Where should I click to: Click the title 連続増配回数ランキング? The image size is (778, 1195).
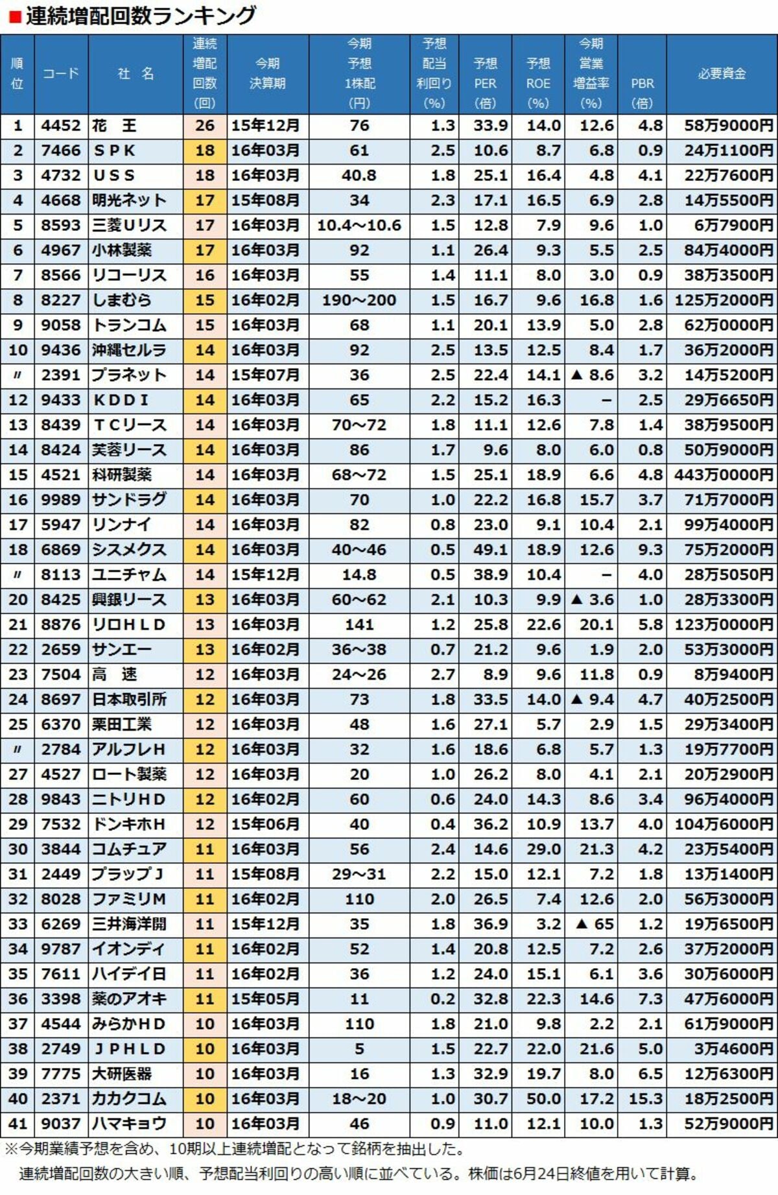tap(141, 16)
